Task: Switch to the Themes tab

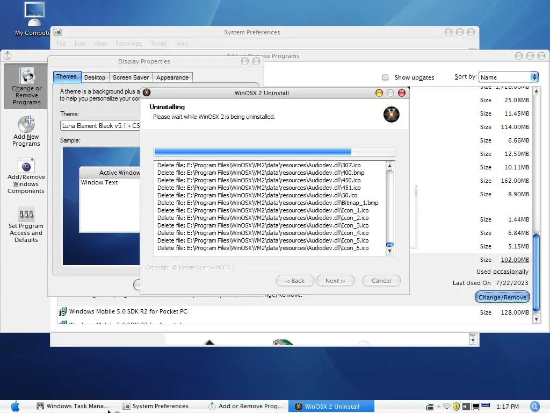Action: click(x=66, y=76)
